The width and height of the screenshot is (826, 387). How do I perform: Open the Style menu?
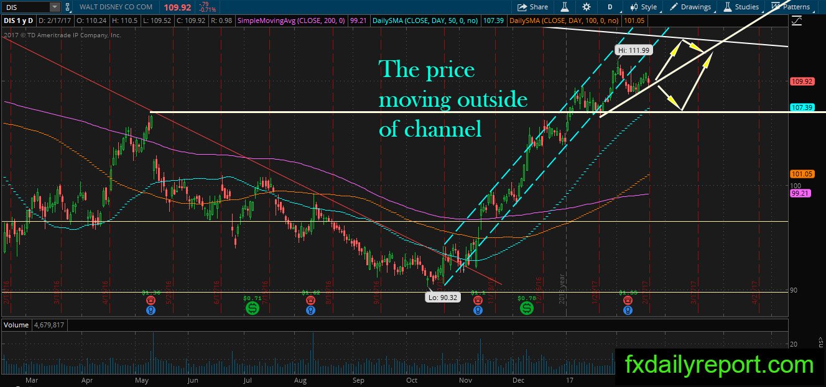point(643,7)
